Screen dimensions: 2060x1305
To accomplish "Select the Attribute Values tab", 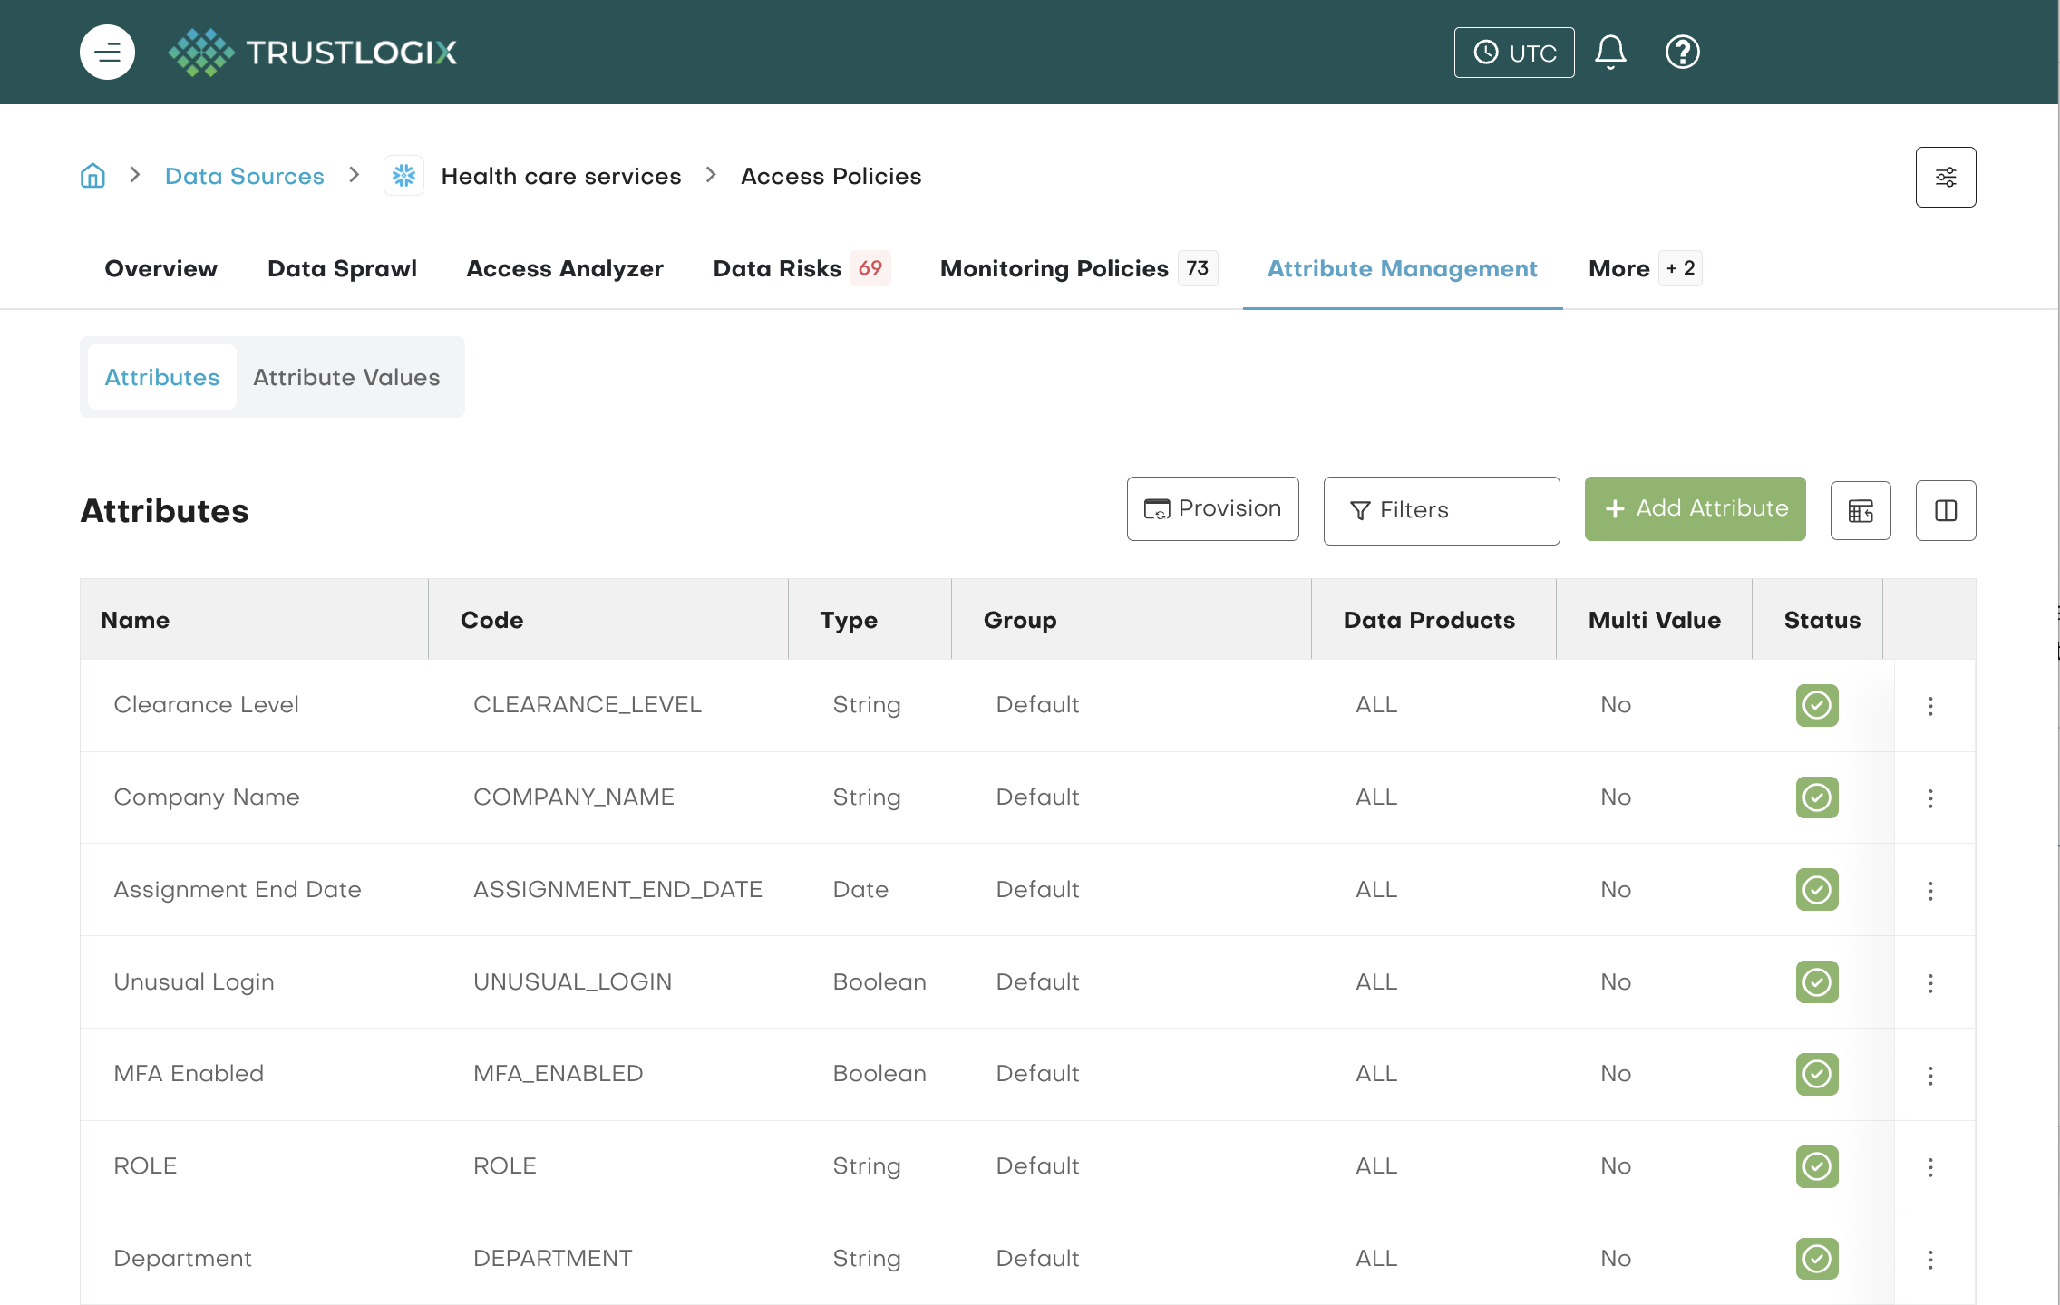I will click(x=346, y=378).
